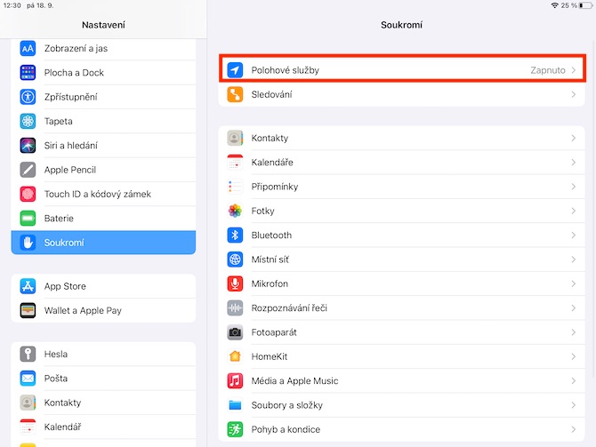Open Místní síť permissions
This screenshot has height=447, width=596.
tap(402, 259)
